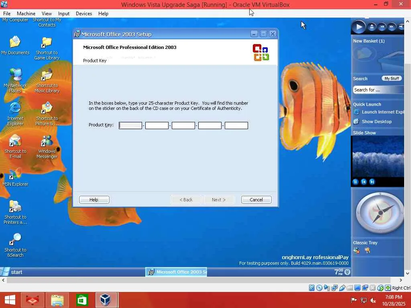Open the VirtualBox View menu

[47, 14]
